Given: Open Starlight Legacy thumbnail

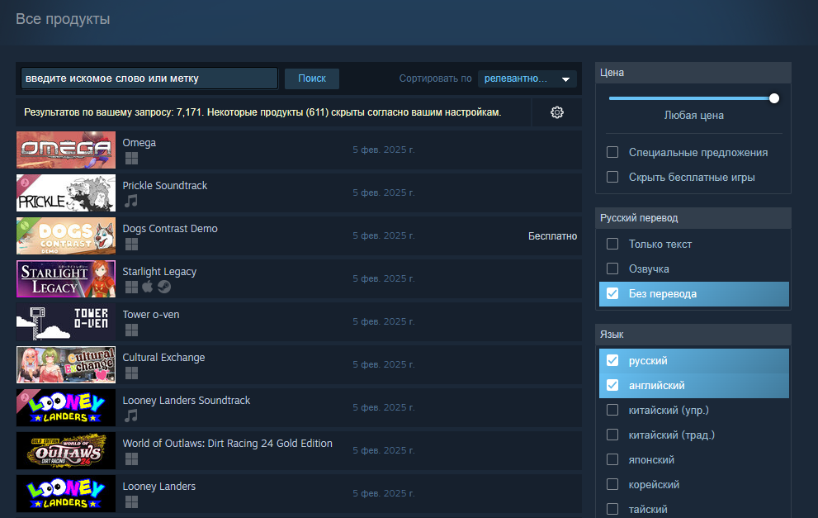Looking at the screenshot, I should click(66, 279).
